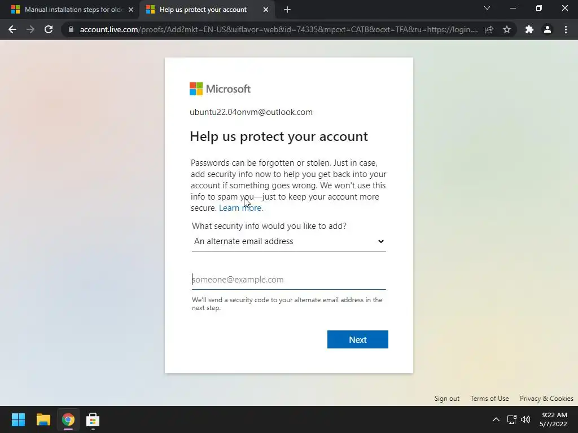
Task: Open File Explorer from the taskbar
Action: click(x=43, y=419)
